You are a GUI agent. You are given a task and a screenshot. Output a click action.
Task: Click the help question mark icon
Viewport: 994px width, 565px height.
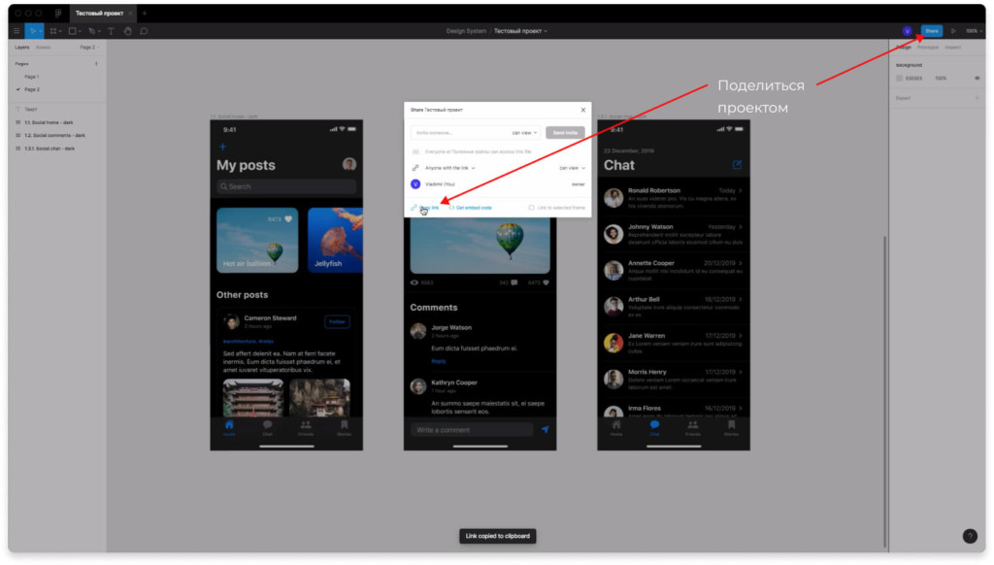[x=969, y=536]
